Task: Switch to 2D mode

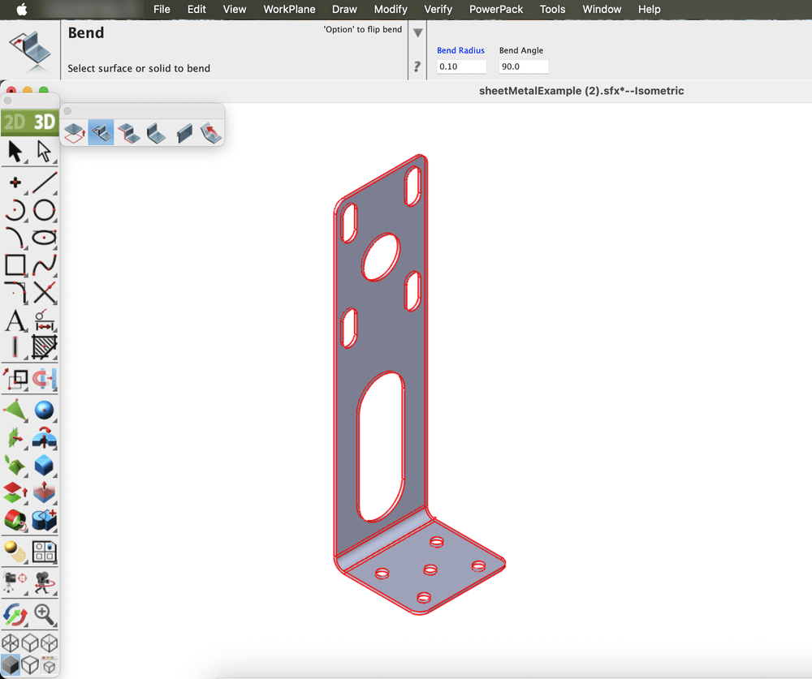Action: pos(15,122)
